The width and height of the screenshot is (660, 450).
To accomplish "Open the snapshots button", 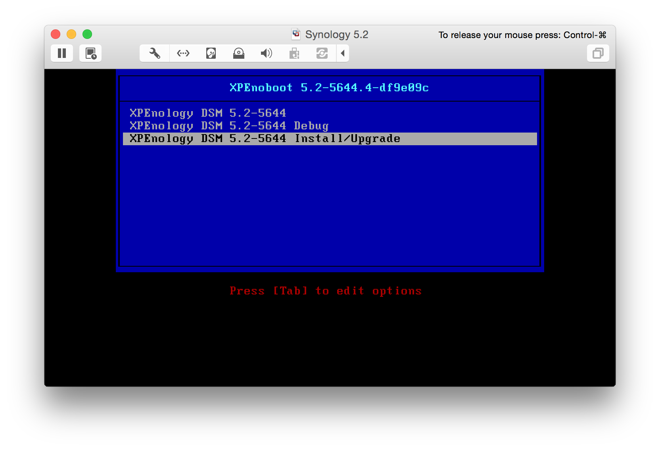I will (91, 53).
